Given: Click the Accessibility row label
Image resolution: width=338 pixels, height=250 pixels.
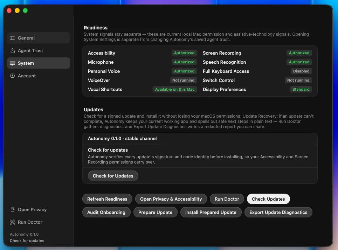Looking at the screenshot, I should 102,53.
